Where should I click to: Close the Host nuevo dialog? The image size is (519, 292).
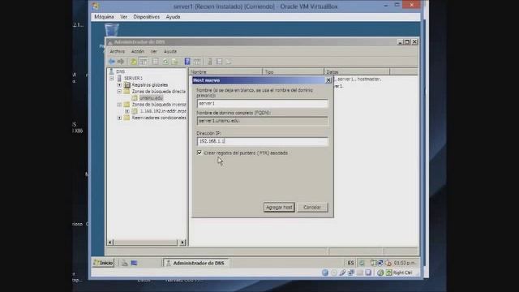tap(328, 80)
